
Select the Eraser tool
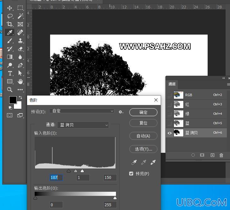pyautogui.click(x=20, y=49)
